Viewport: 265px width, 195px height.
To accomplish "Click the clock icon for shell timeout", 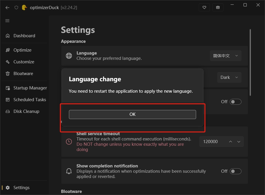I will click(69, 142).
